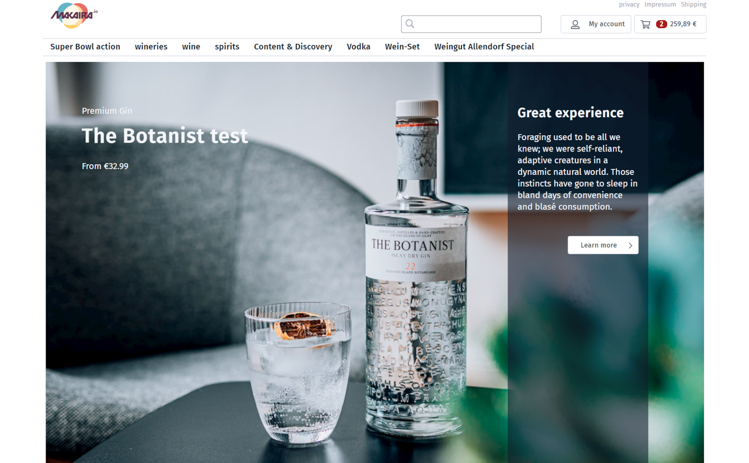This screenshot has width=749, height=463.
Task: Click the privacy link
Action: click(629, 5)
